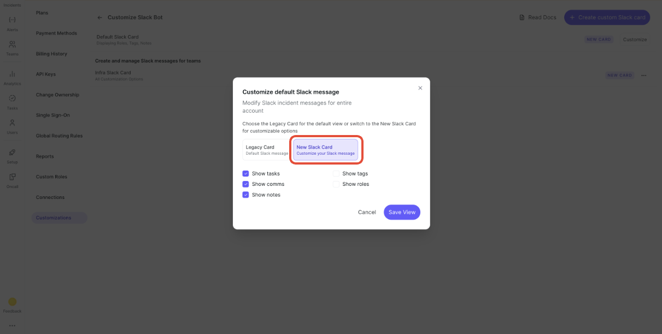
Task: Enable the Show roles checkbox
Action: (x=336, y=184)
